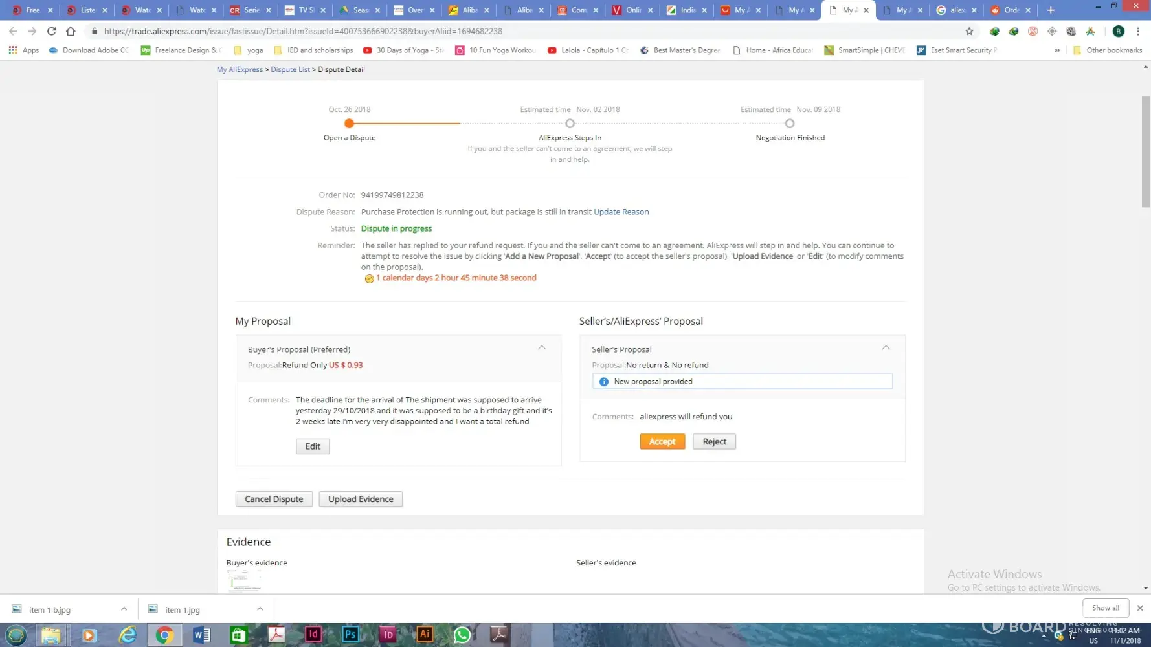Switch to the CR Serie tab
The height and width of the screenshot is (647, 1151).
point(251,10)
